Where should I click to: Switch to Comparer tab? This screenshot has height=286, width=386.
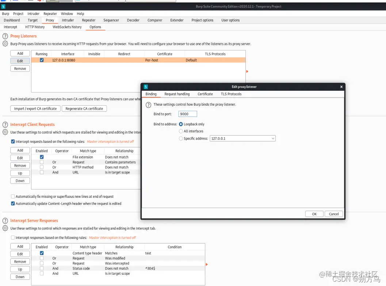154,20
